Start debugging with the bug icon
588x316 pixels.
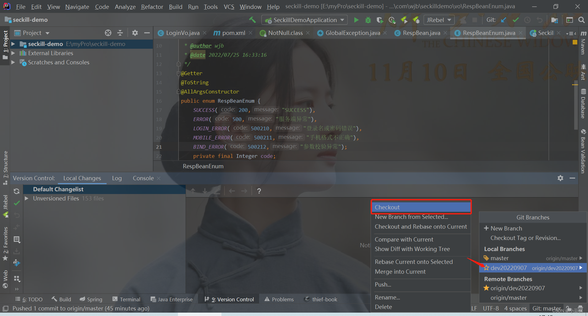click(368, 20)
